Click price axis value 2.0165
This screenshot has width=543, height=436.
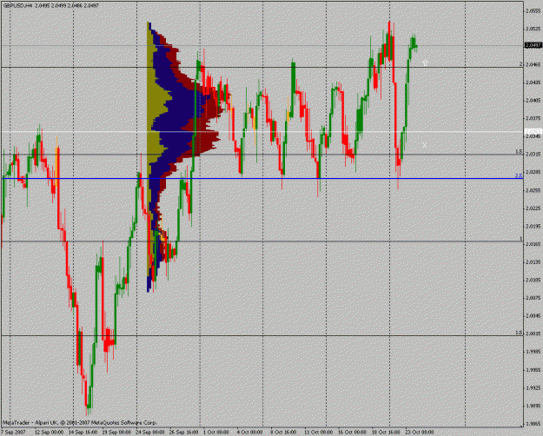[533, 244]
